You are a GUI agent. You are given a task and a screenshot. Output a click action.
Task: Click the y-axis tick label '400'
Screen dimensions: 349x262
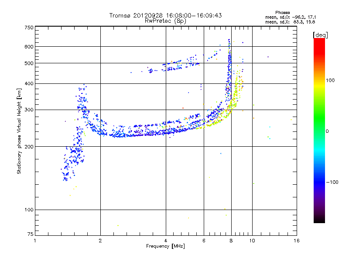29,83
